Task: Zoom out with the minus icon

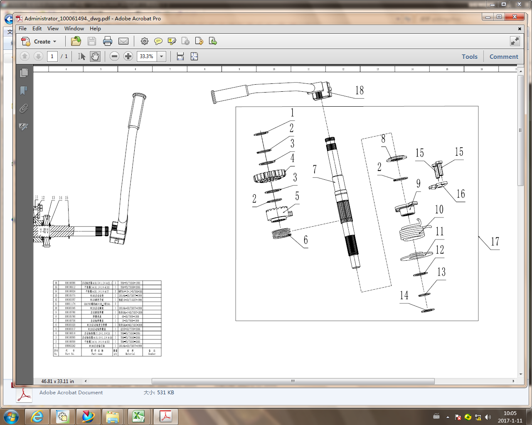Action: 114,56
